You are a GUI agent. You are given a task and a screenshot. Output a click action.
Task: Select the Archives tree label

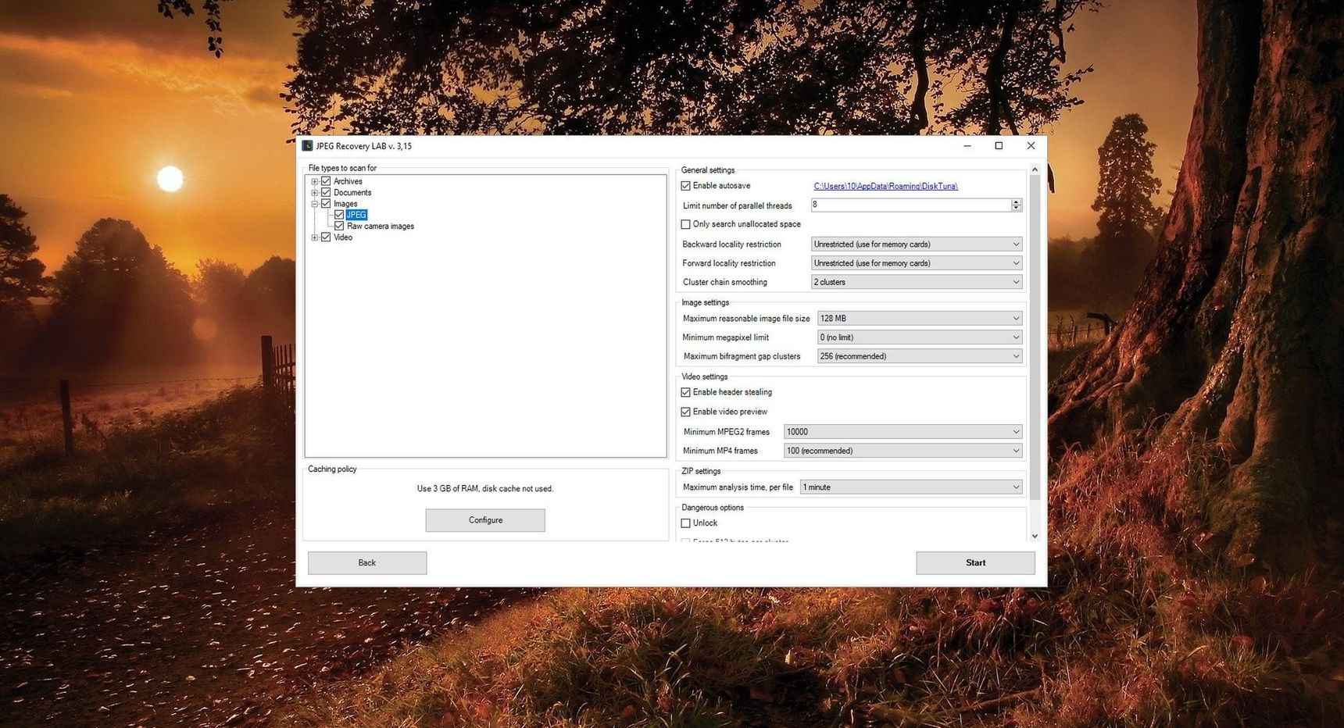tap(348, 181)
